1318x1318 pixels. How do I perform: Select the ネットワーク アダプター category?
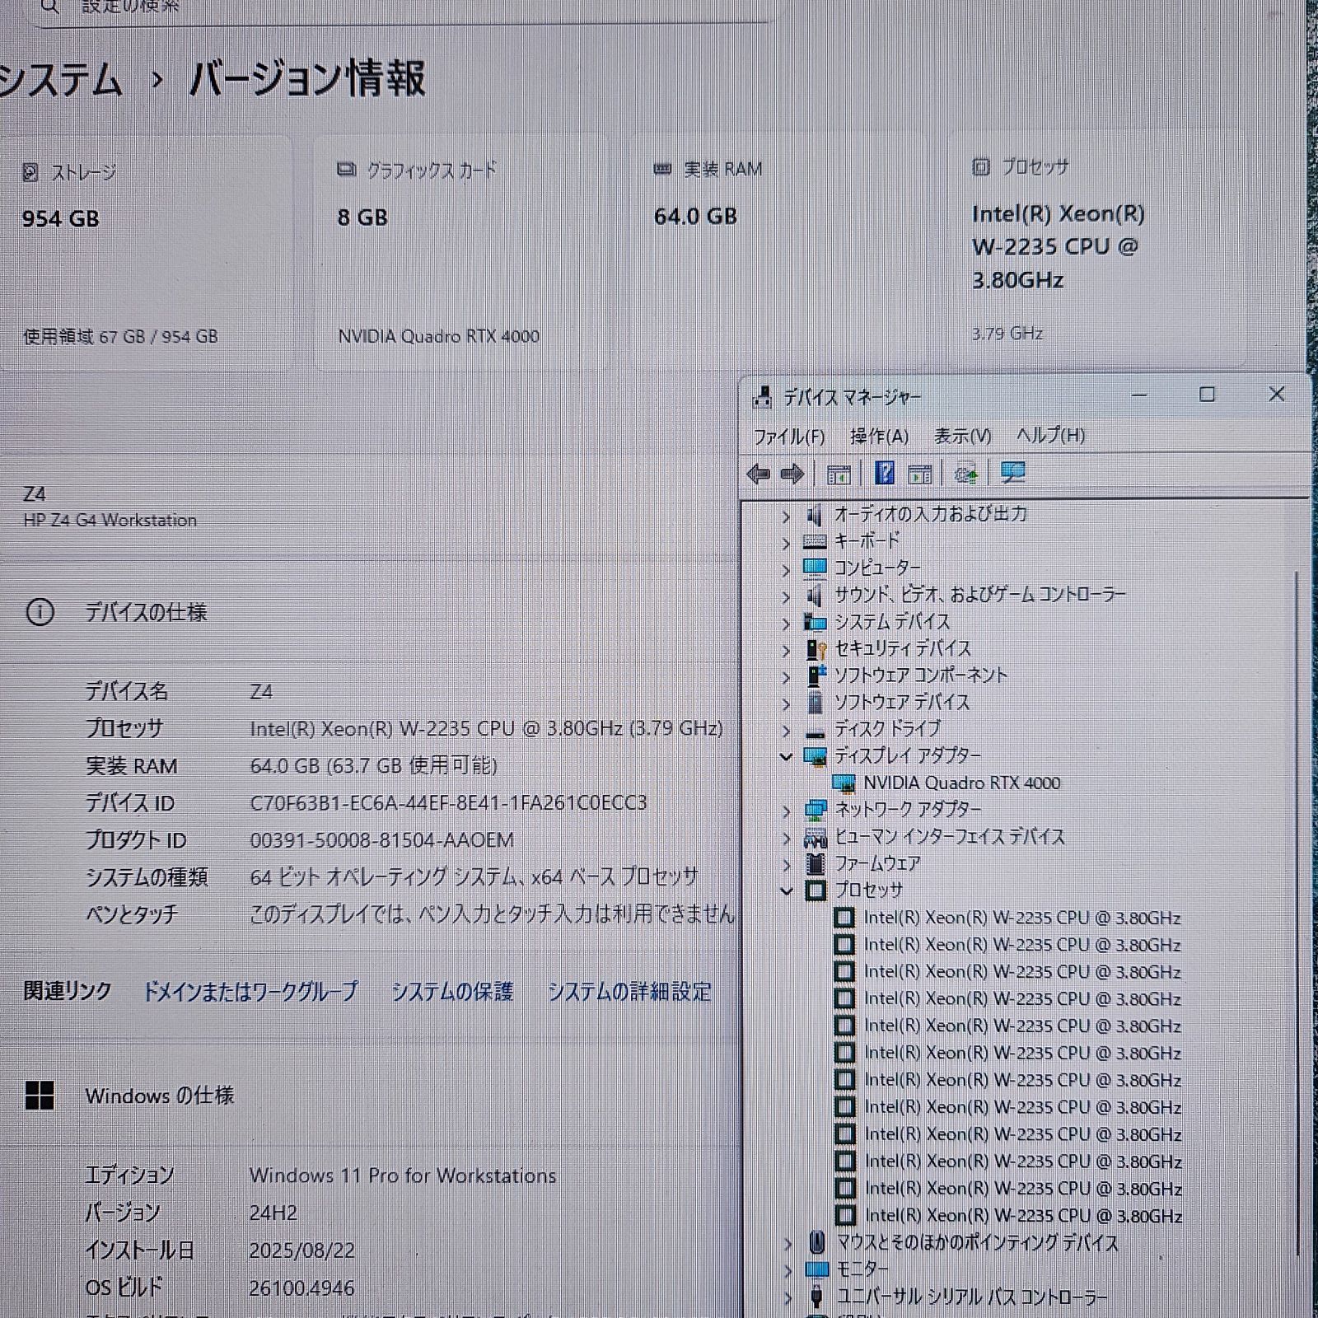click(x=906, y=810)
